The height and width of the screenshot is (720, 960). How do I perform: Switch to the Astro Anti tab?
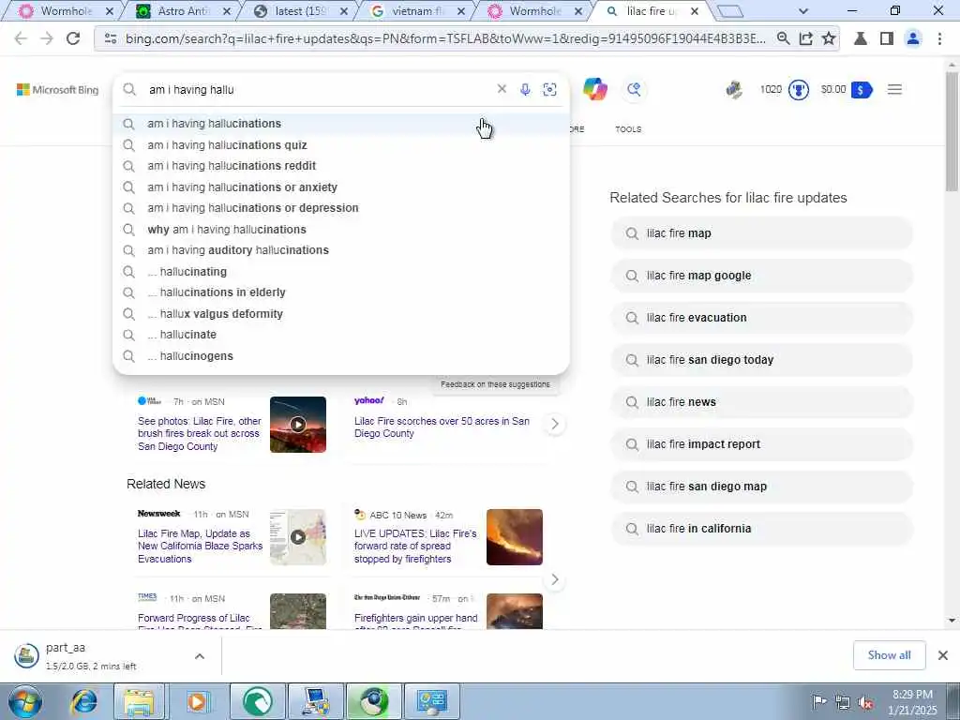(x=181, y=11)
